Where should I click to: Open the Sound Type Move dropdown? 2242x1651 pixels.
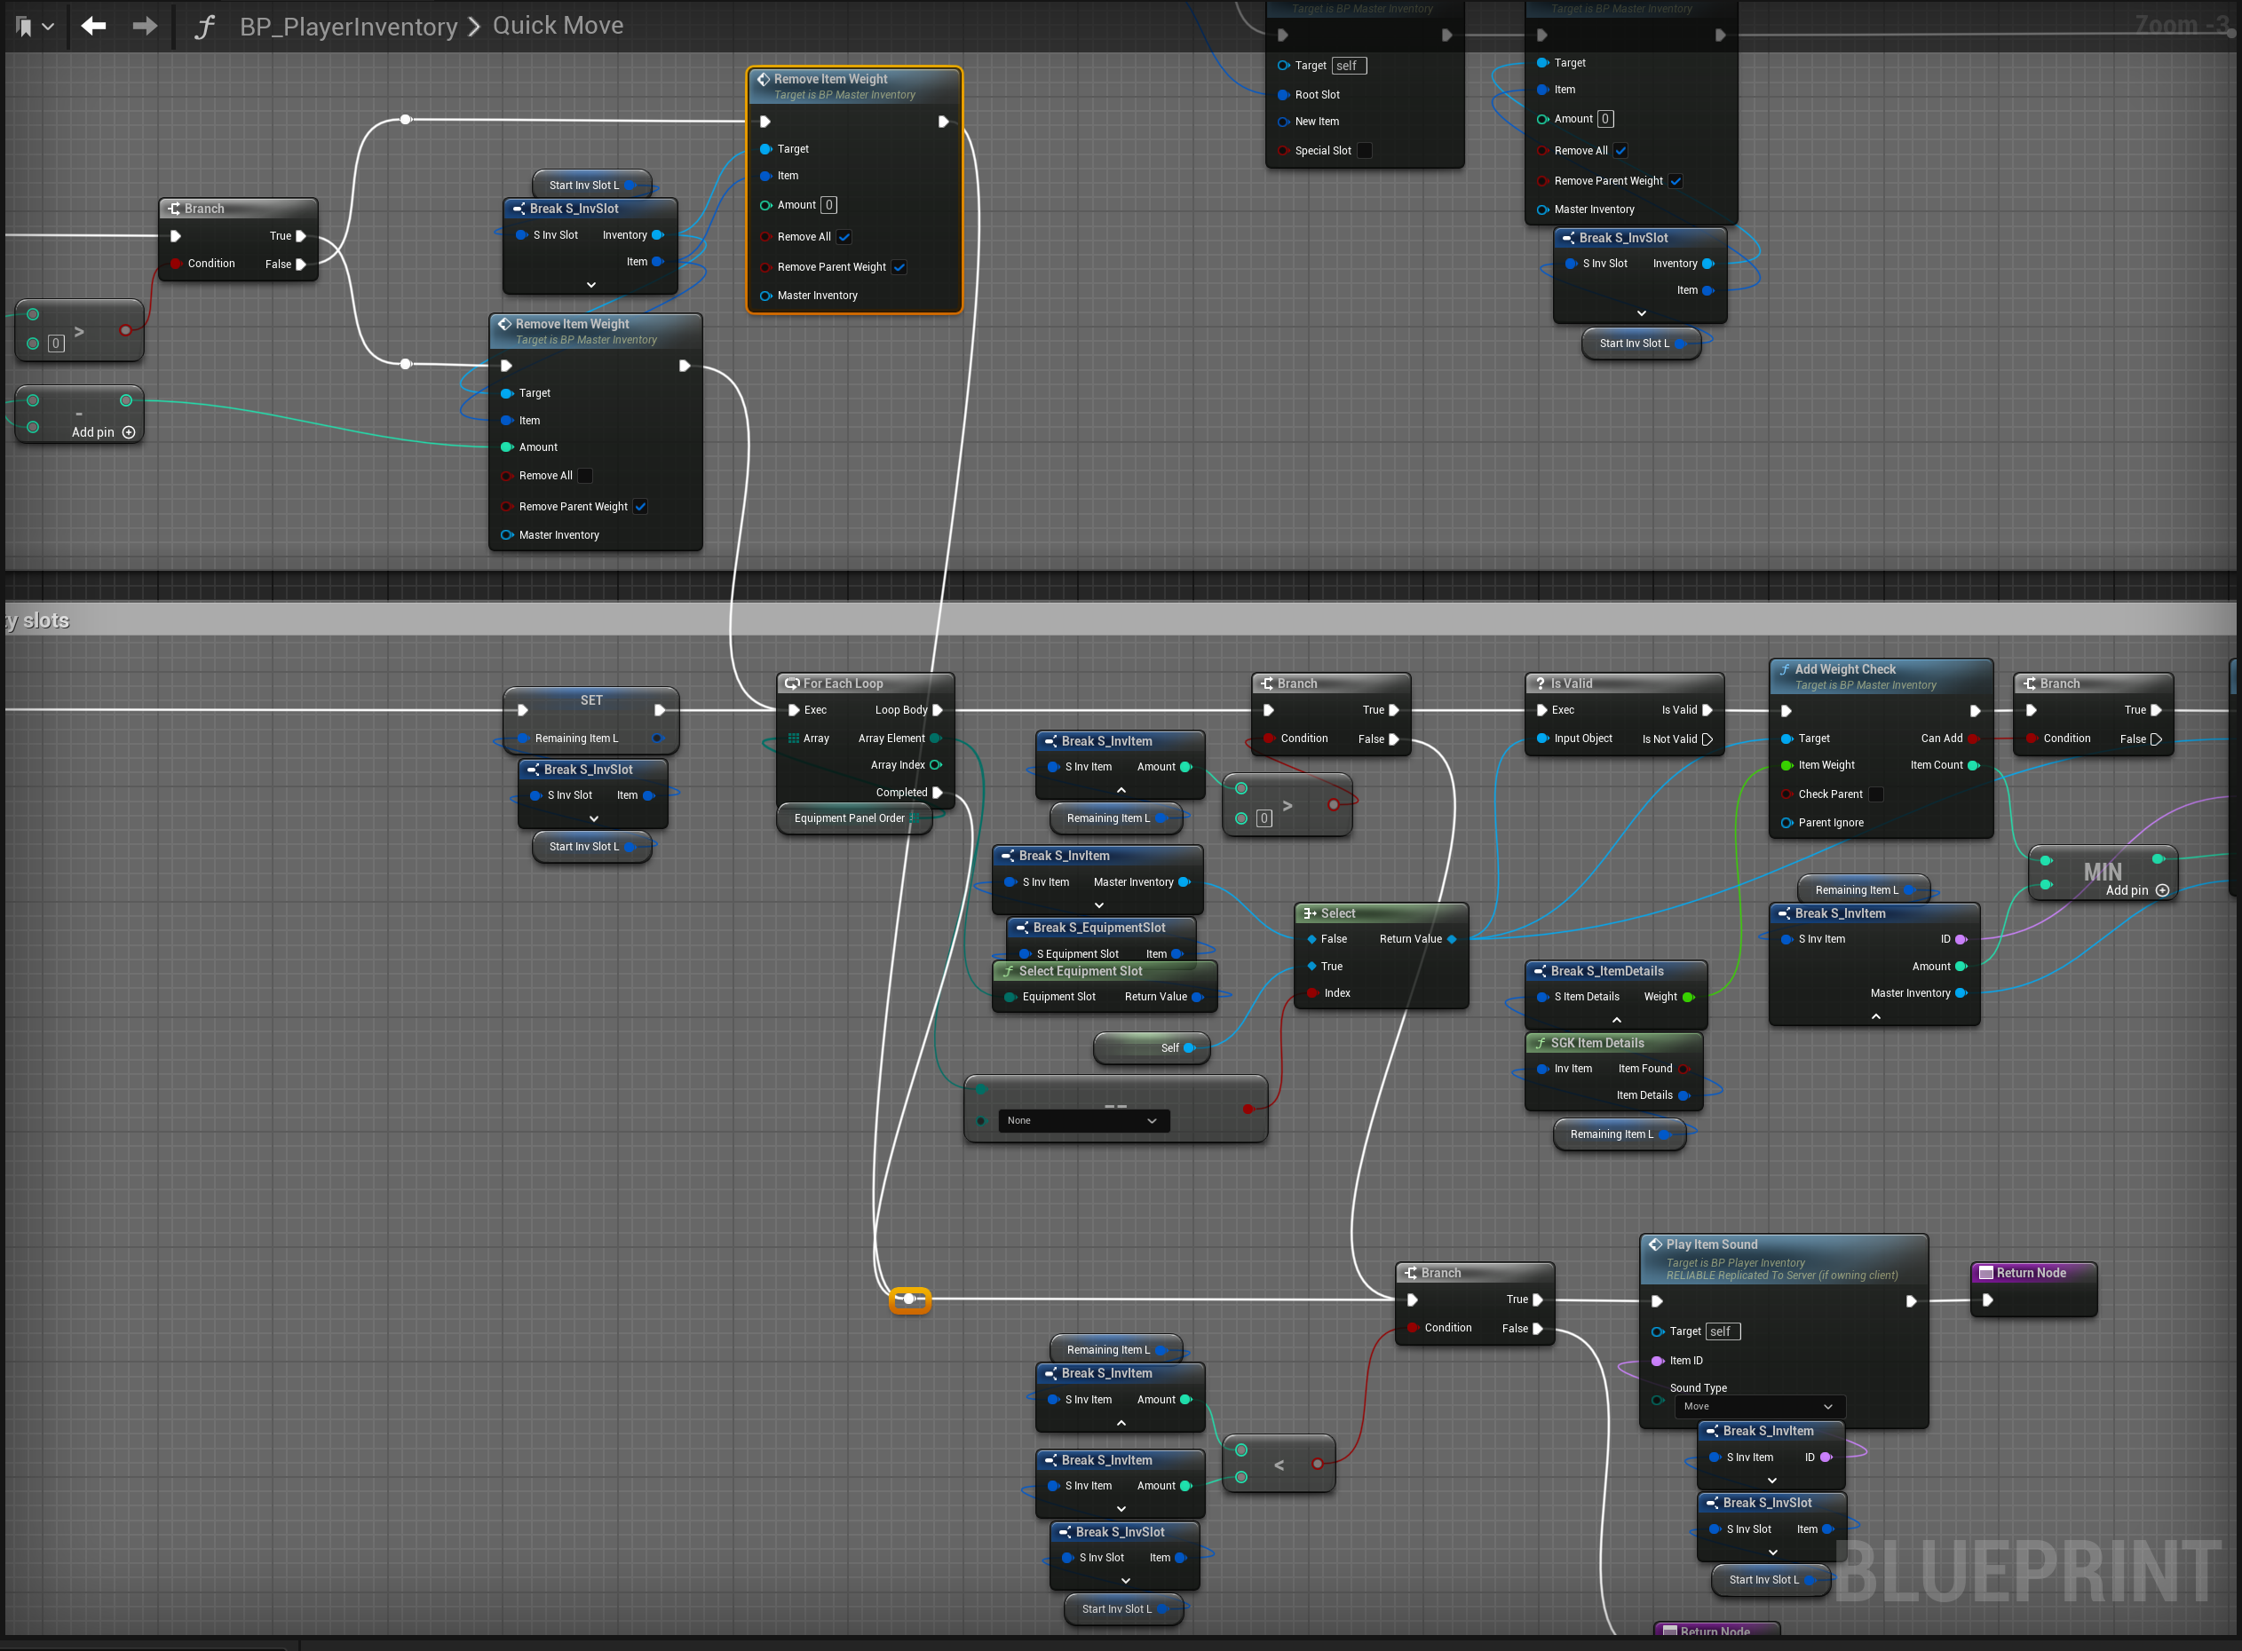click(x=1758, y=1406)
